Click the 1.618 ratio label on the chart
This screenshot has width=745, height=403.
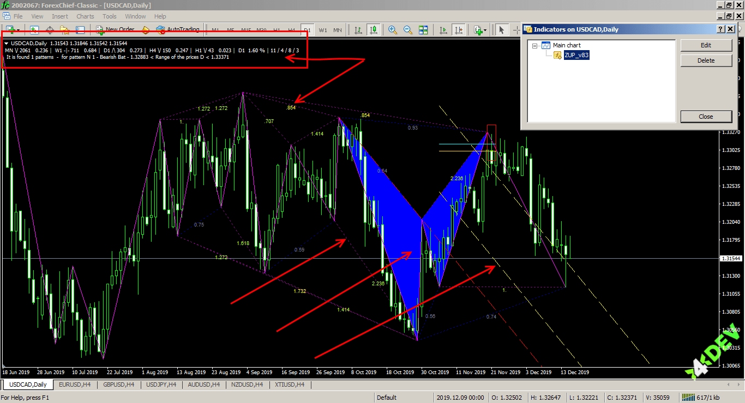[x=243, y=243]
